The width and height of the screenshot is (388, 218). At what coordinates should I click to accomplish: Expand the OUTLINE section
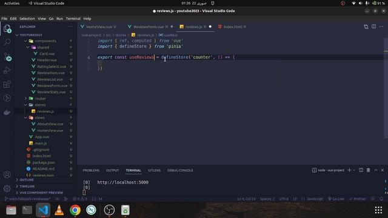[27, 180]
